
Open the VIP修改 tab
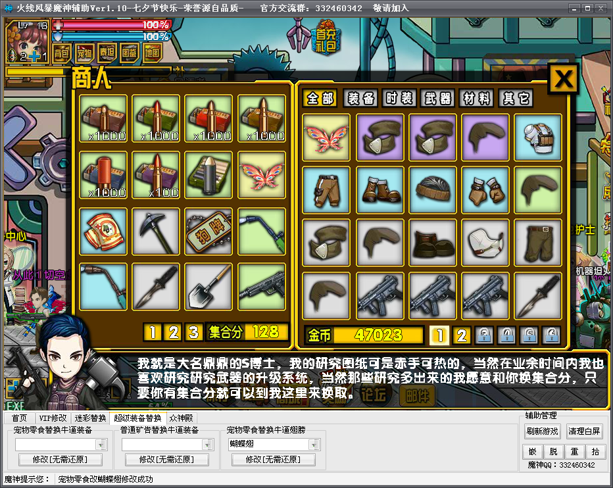pos(53,418)
